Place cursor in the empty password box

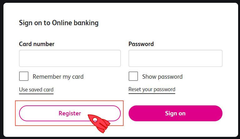pos(175,58)
